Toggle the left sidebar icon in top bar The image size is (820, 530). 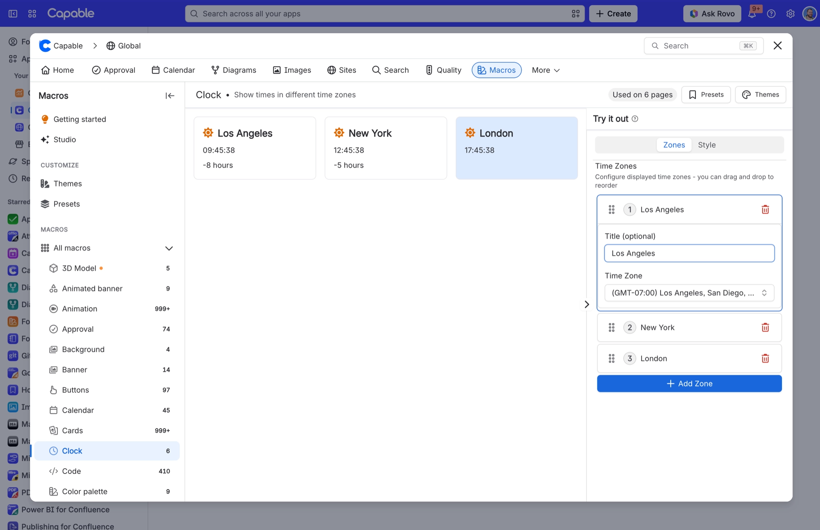pos(13,14)
